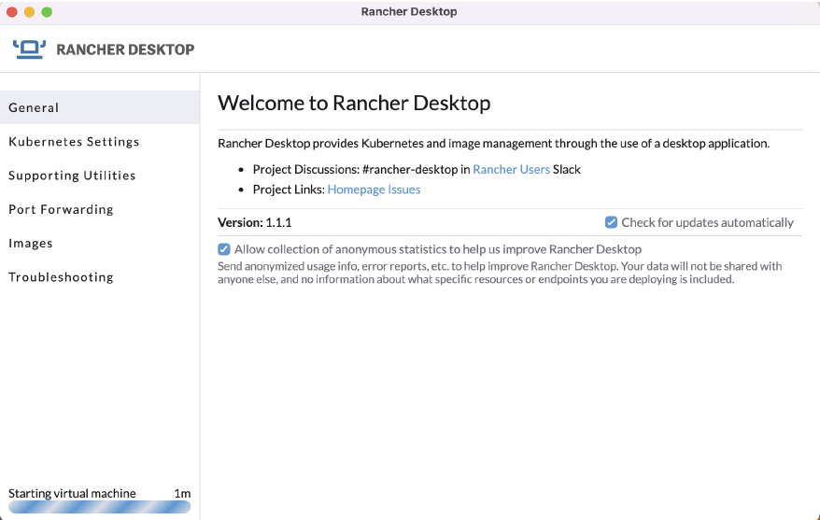The image size is (820, 520).
Task: Click the Rancher Desktop logo icon
Action: pyautogui.click(x=29, y=49)
